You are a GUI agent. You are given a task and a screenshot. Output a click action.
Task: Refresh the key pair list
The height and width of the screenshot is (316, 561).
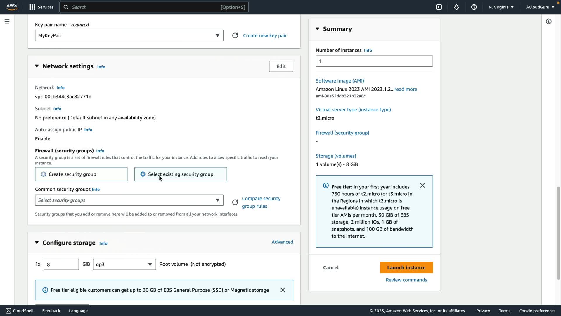click(235, 35)
